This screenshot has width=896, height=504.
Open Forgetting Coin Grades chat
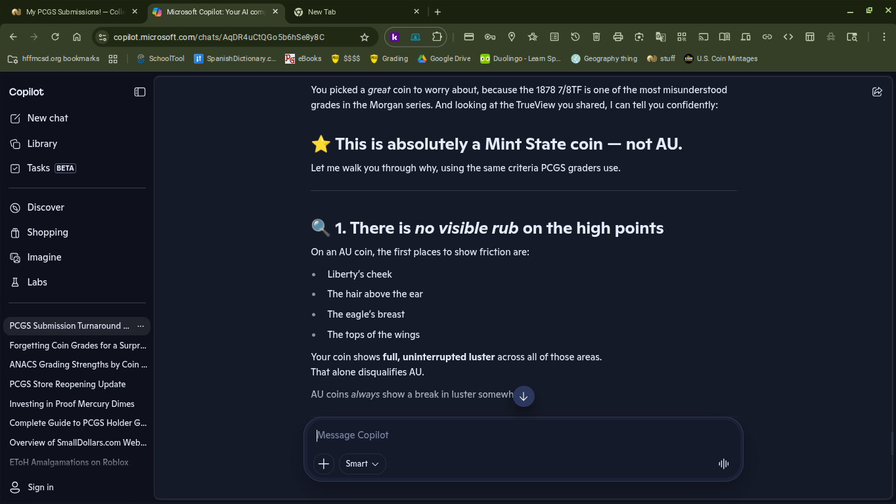(x=78, y=345)
